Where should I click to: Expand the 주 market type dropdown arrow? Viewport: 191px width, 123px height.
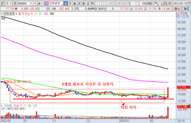11,4
